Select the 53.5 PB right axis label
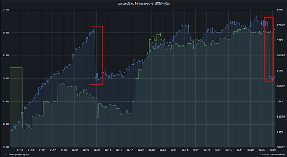 (281, 147)
